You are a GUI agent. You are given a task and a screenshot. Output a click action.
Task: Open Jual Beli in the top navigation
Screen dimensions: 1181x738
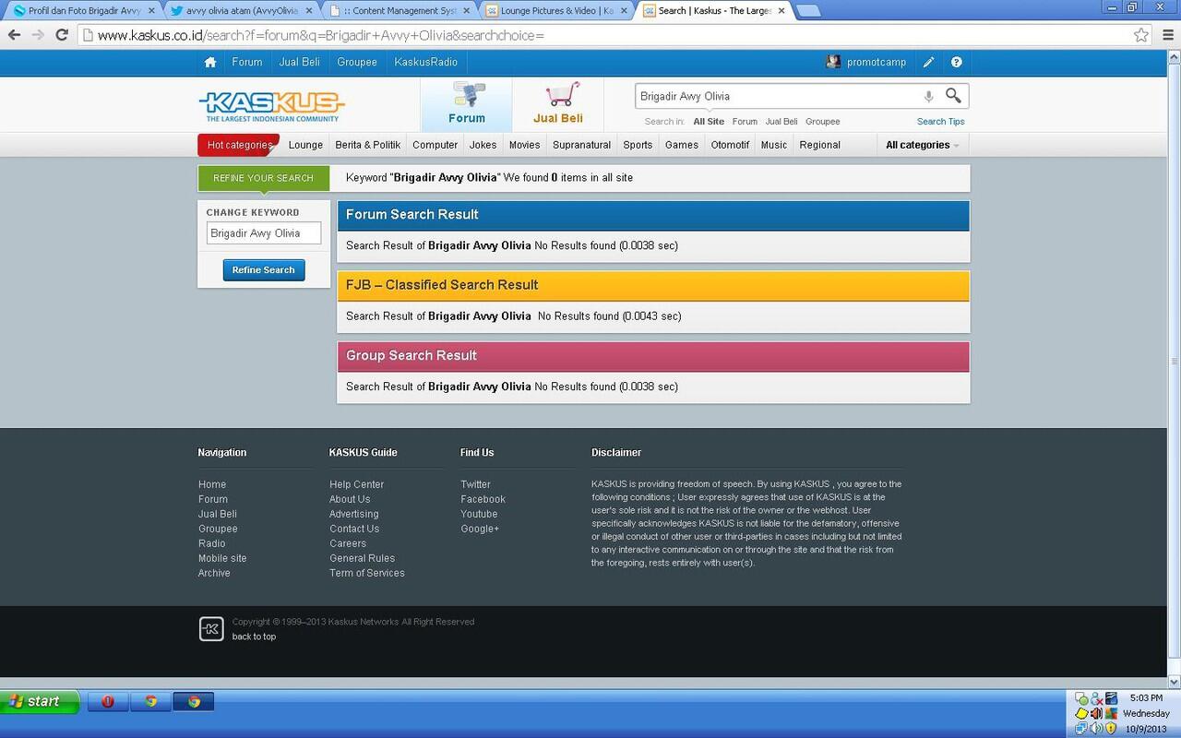click(x=300, y=63)
